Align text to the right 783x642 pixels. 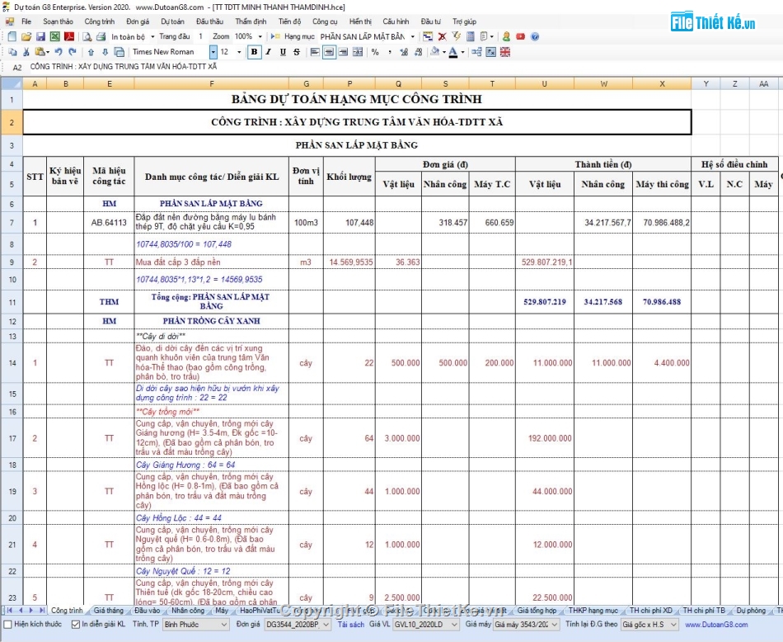tap(343, 52)
